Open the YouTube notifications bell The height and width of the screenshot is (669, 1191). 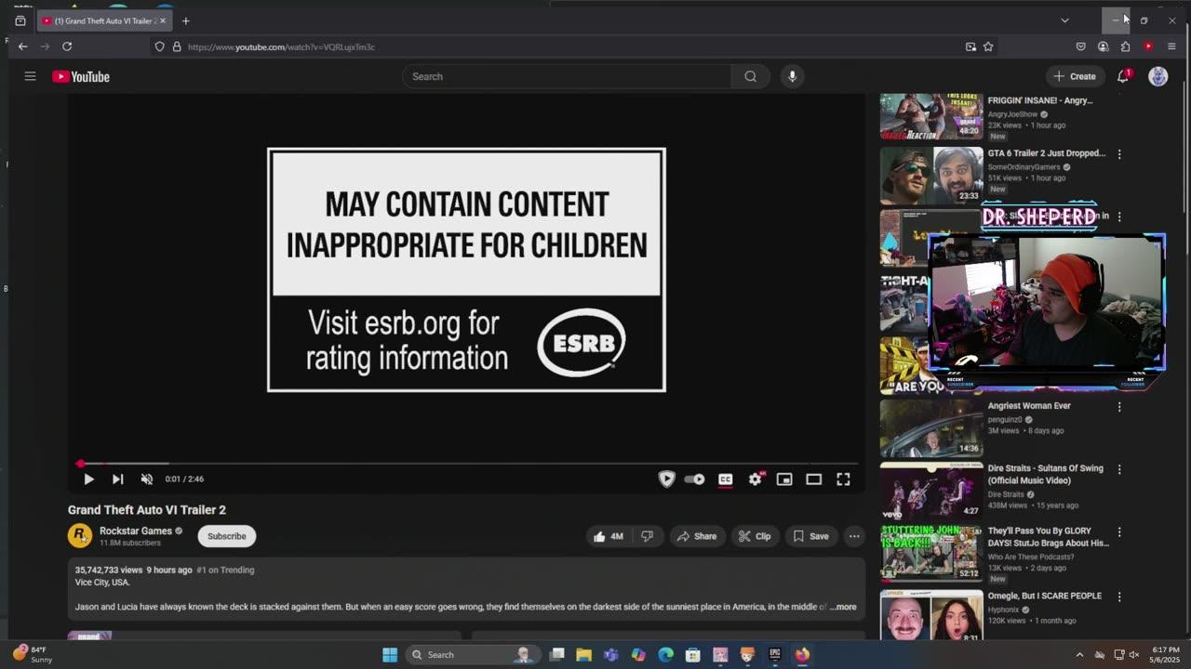click(x=1123, y=76)
